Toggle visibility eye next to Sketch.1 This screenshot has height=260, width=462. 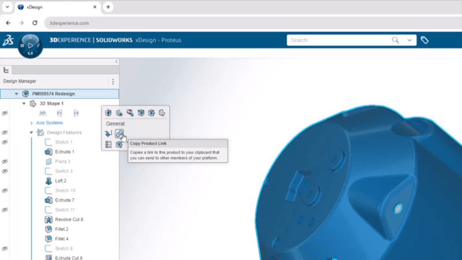(x=5, y=142)
